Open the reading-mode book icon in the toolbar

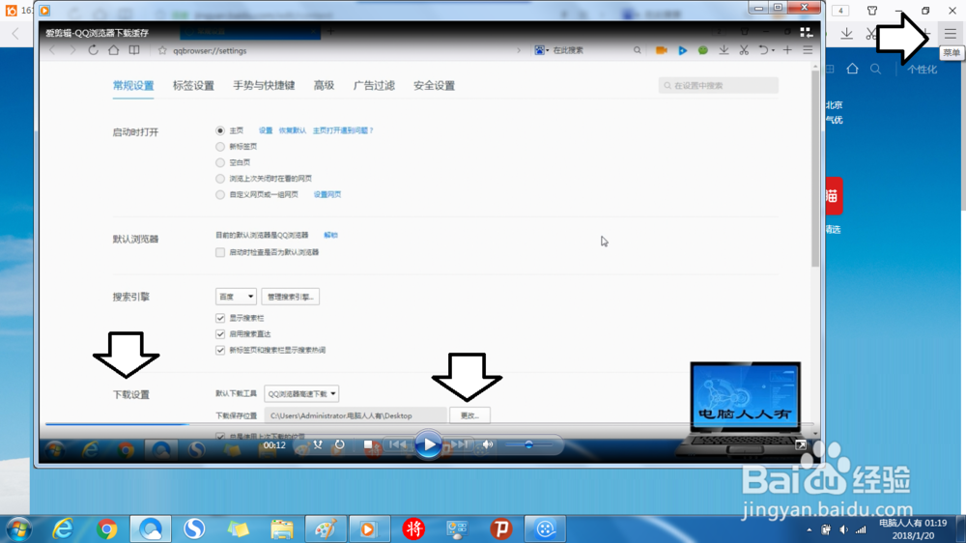point(133,50)
